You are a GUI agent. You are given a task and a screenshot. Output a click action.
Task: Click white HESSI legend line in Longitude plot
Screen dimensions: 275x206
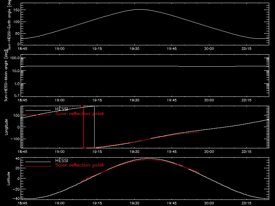pyautogui.click(x=38, y=110)
